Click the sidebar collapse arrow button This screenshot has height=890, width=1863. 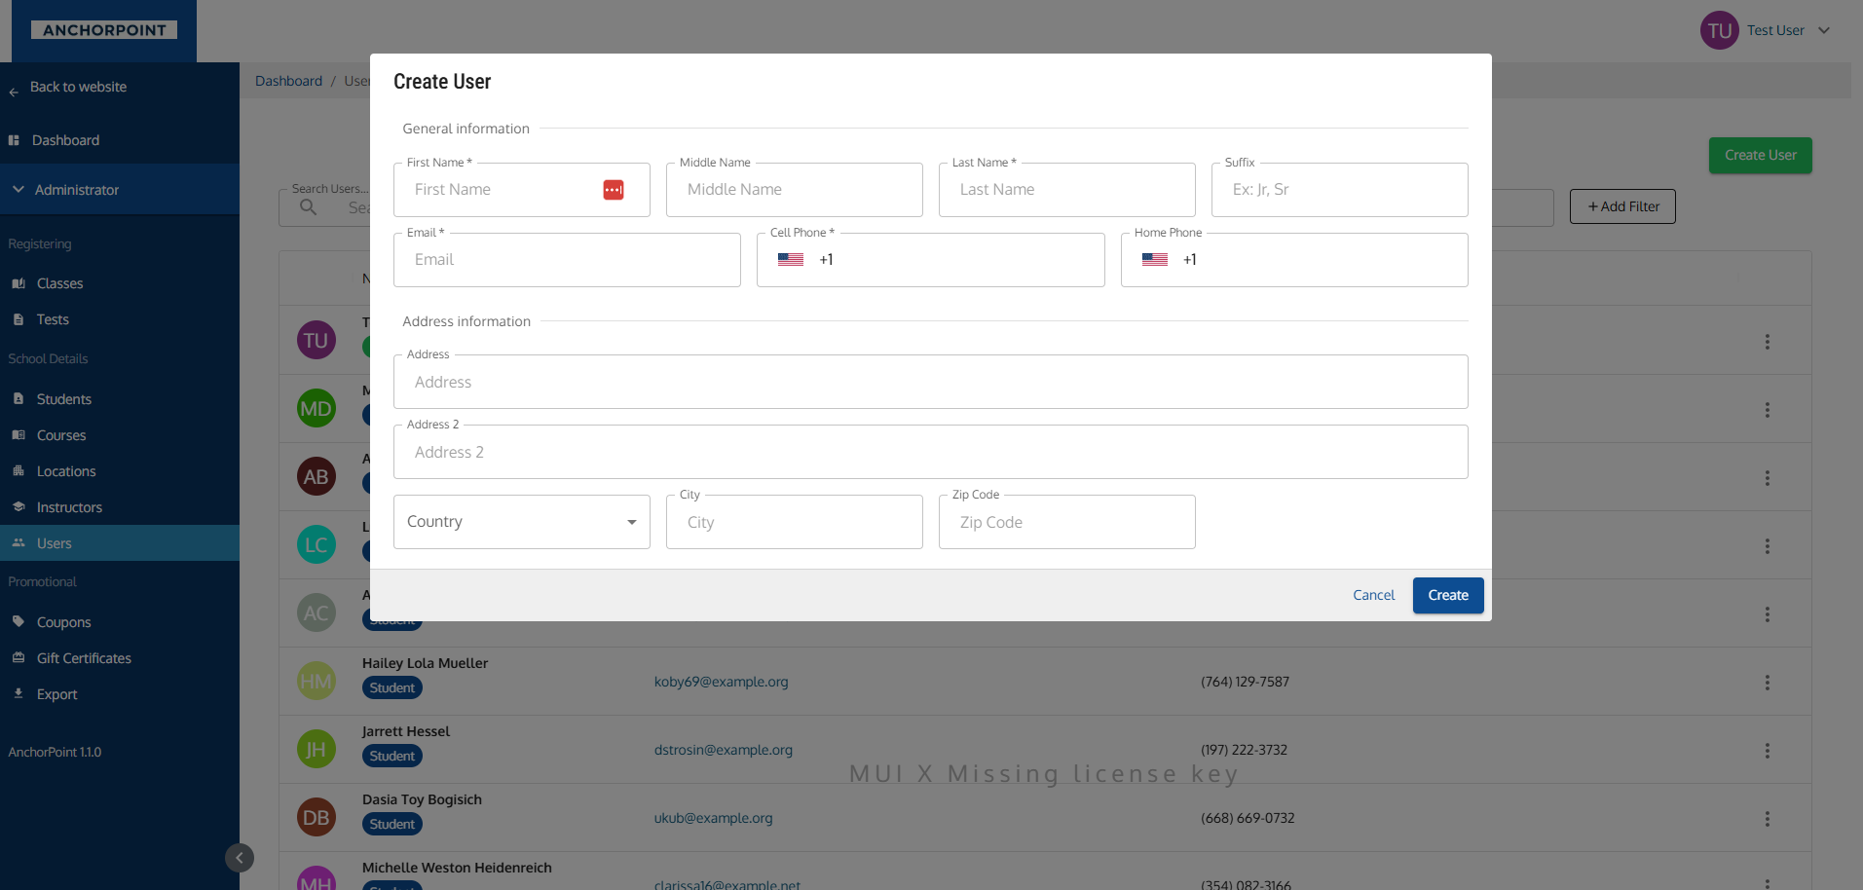coord(240,858)
